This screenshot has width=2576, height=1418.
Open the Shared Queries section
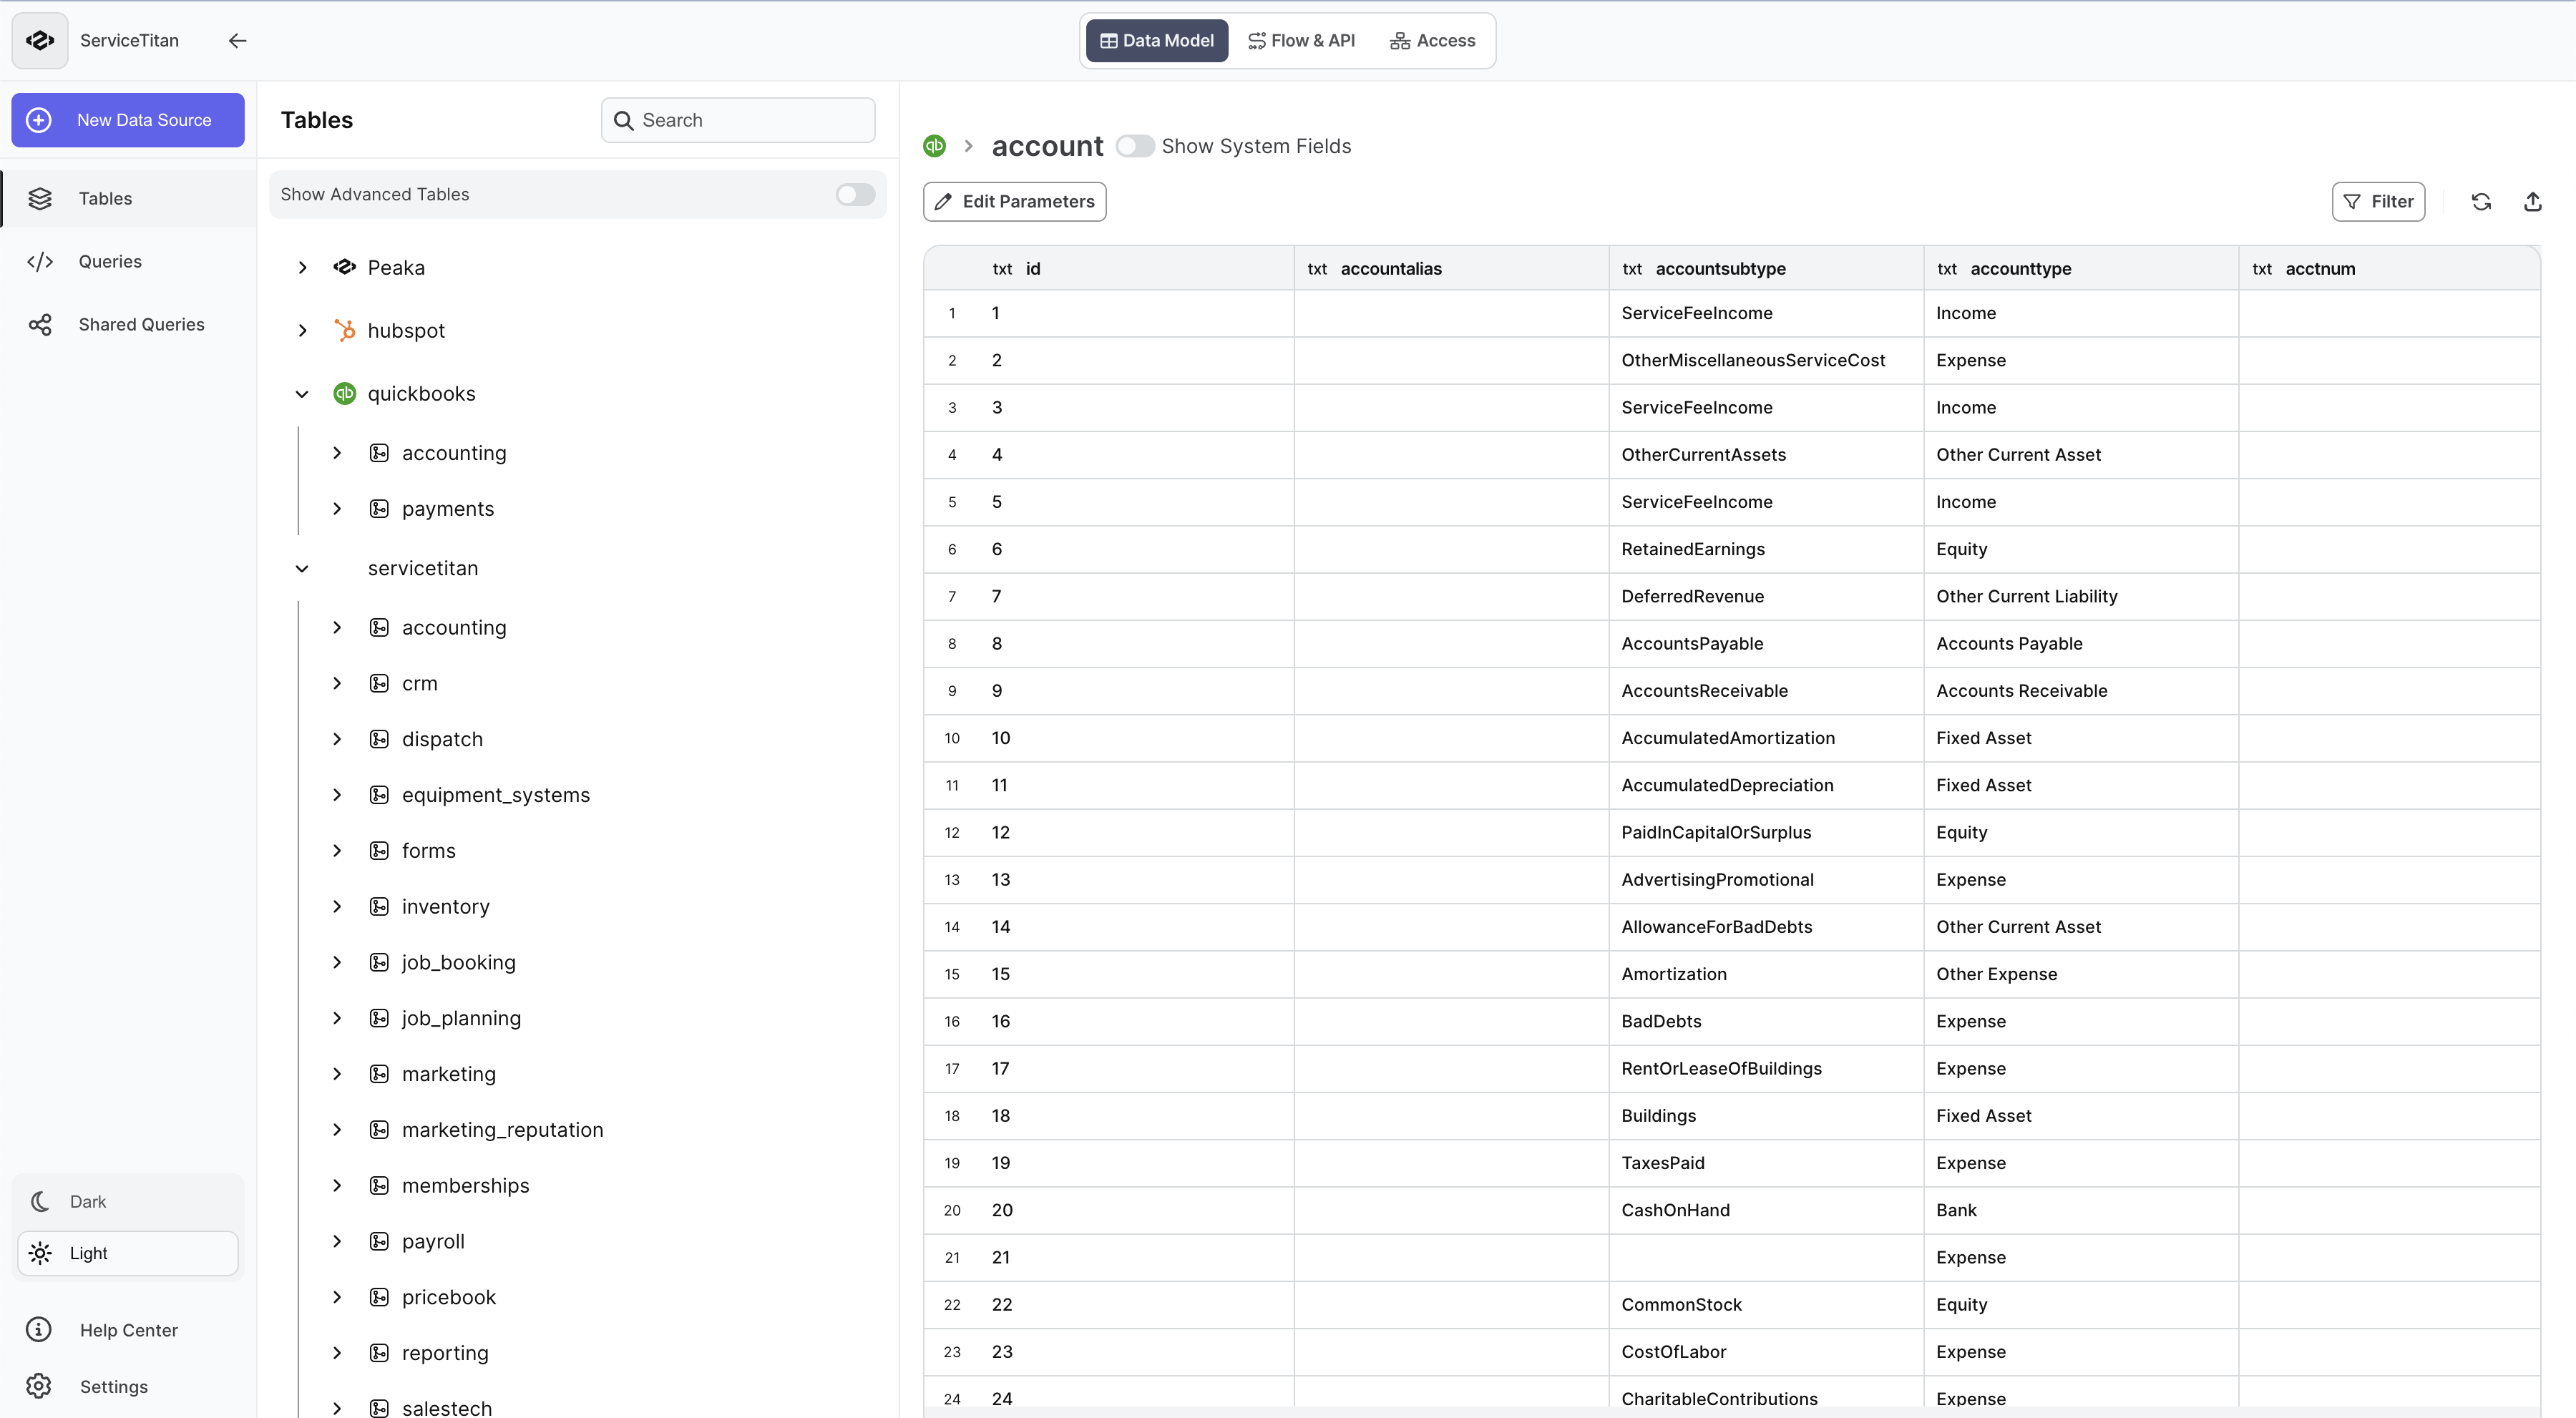pos(141,323)
